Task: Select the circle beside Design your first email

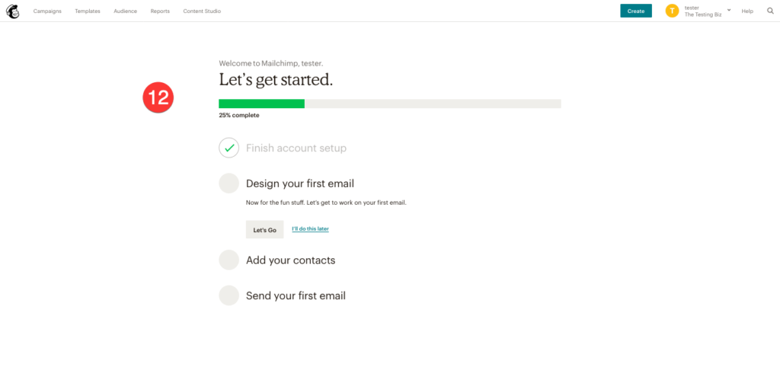Action: click(x=229, y=183)
